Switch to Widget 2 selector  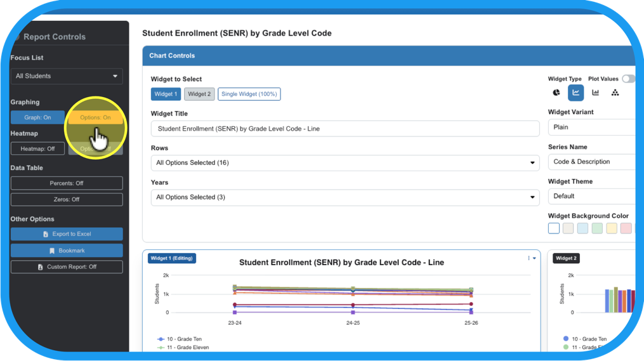coord(199,94)
